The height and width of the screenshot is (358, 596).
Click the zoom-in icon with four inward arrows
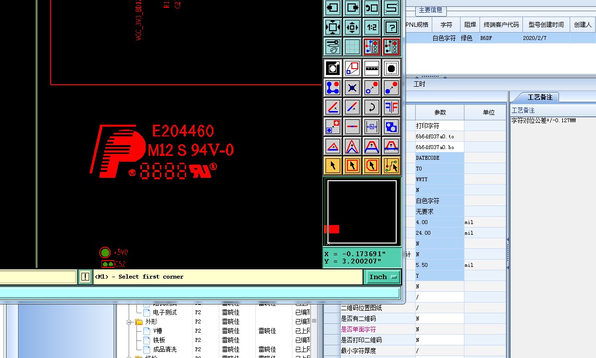[352, 27]
